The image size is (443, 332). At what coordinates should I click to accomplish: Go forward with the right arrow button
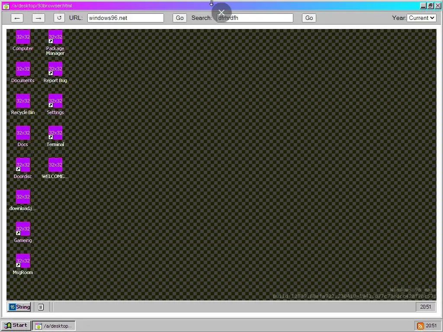point(39,18)
